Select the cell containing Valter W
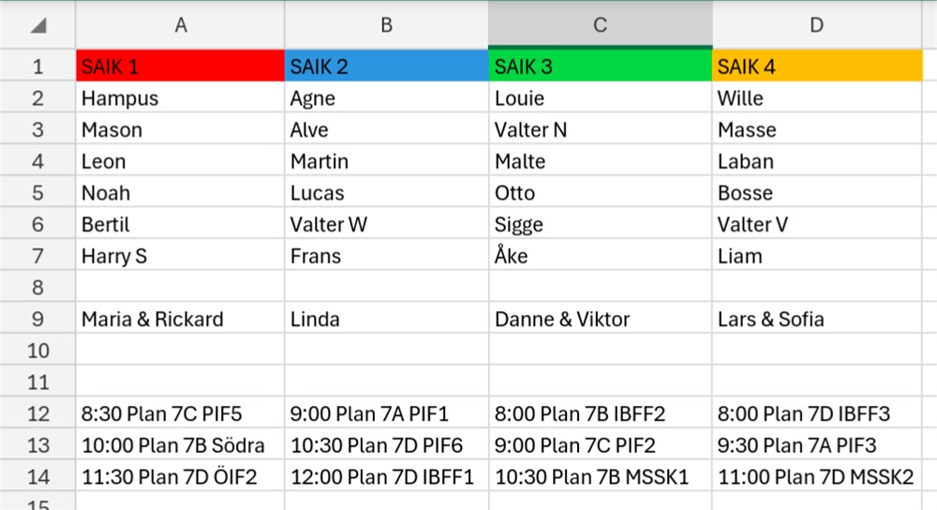 click(x=387, y=224)
